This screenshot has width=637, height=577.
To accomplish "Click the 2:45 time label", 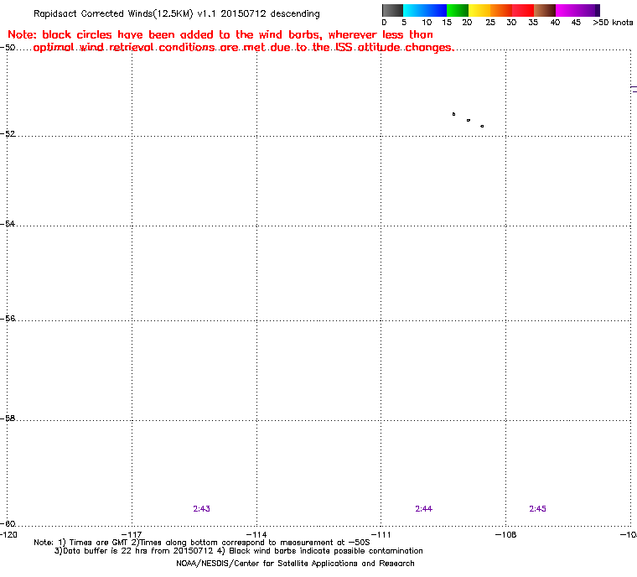I will (537, 509).
